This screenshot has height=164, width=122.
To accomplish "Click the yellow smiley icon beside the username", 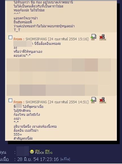I will point(32,152).
